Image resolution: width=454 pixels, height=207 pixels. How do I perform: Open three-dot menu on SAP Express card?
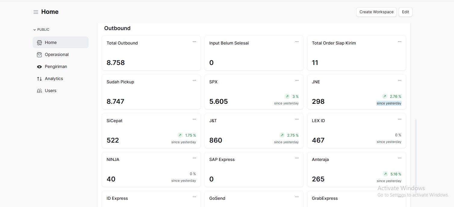pos(297,158)
